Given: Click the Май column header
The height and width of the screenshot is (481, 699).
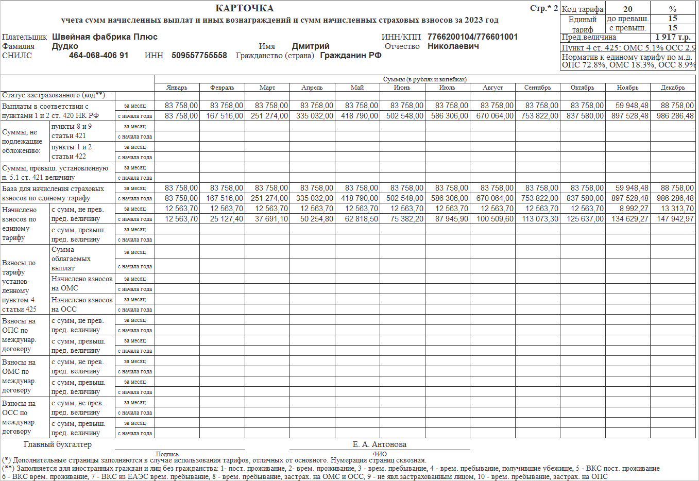Looking at the screenshot, I should (357, 88).
